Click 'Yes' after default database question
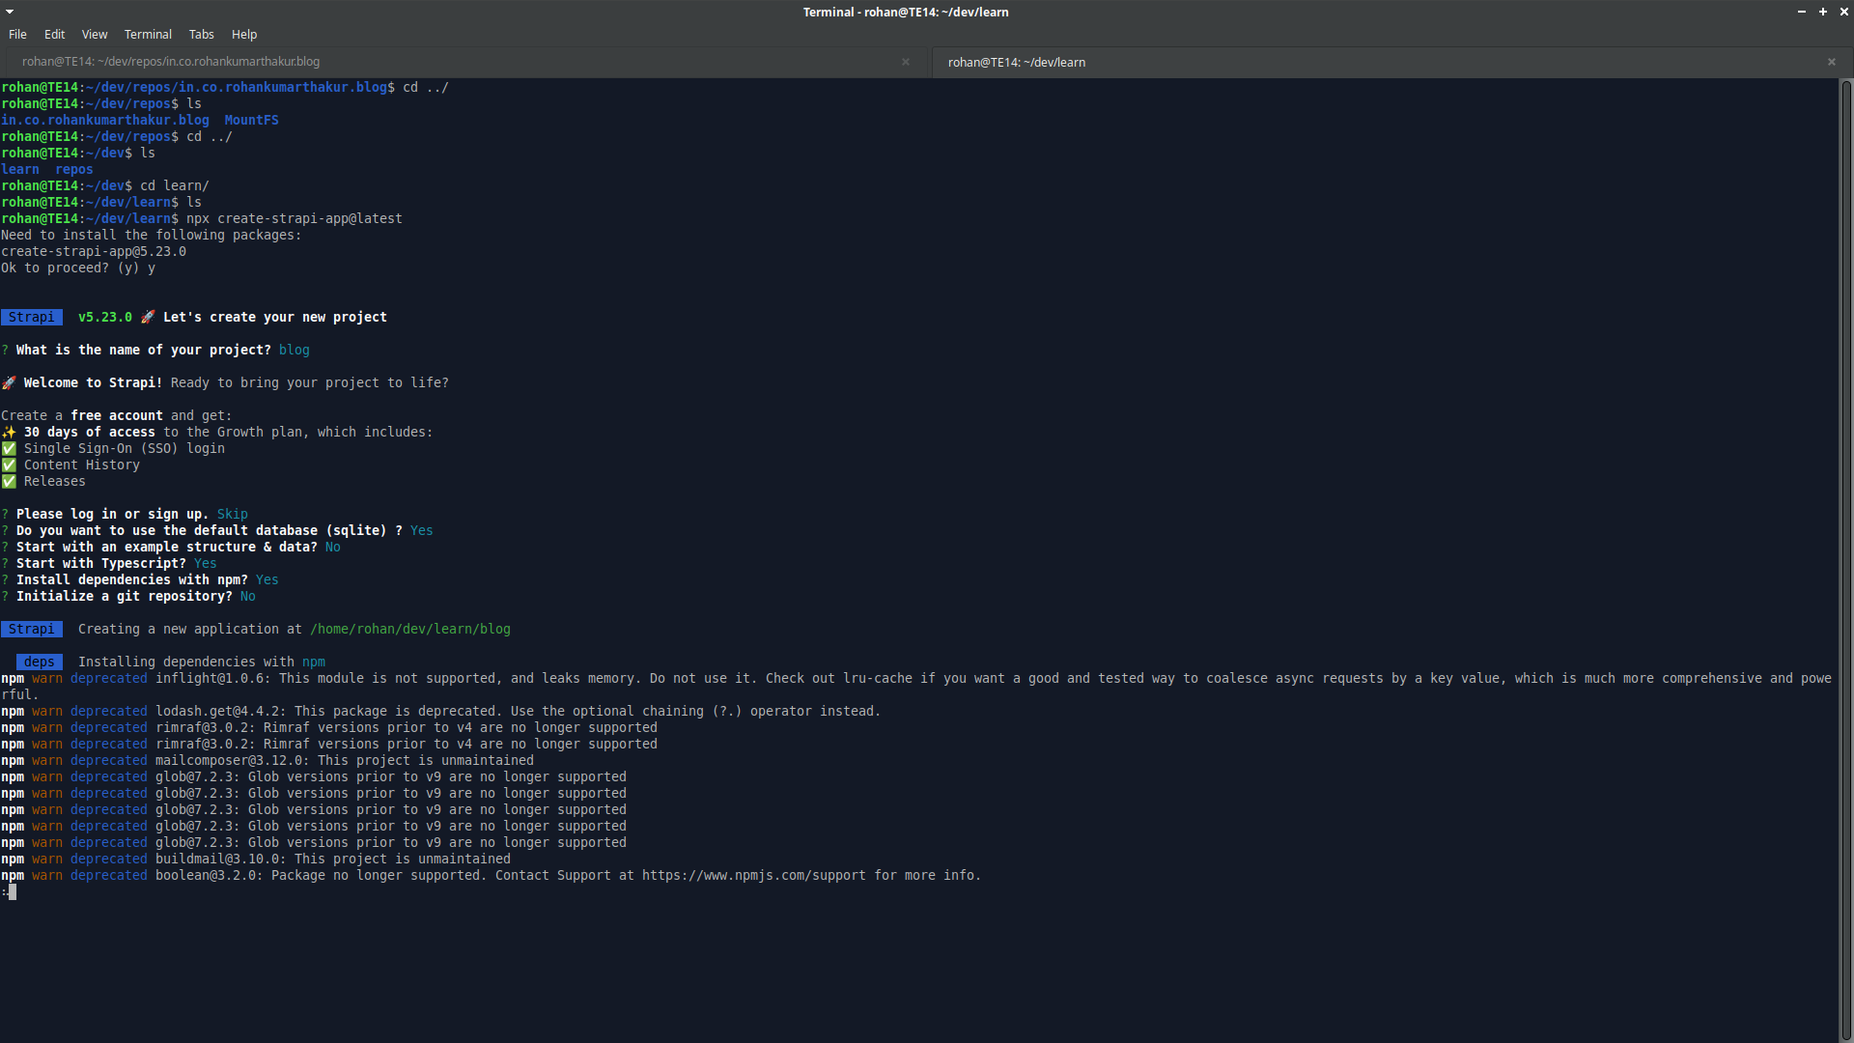The height and width of the screenshot is (1043, 1854). click(422, 530)
